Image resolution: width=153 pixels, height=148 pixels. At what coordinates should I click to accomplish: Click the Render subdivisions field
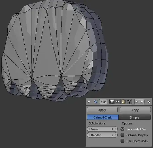click(x=102, y=135)
